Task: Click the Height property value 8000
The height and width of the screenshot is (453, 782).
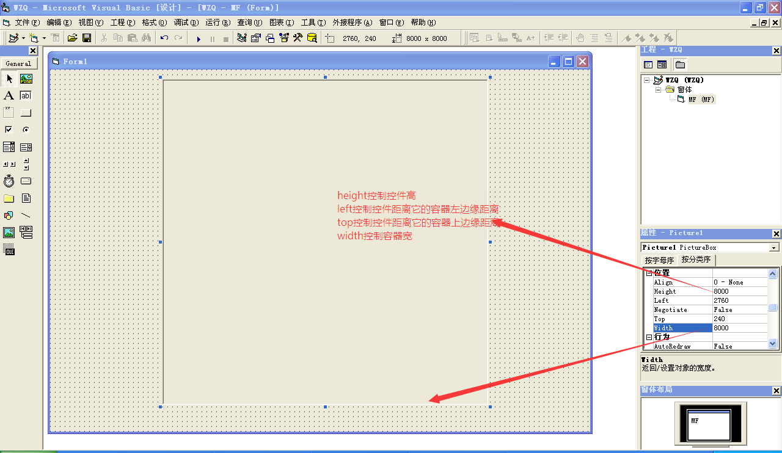Action: click(740, 291)
